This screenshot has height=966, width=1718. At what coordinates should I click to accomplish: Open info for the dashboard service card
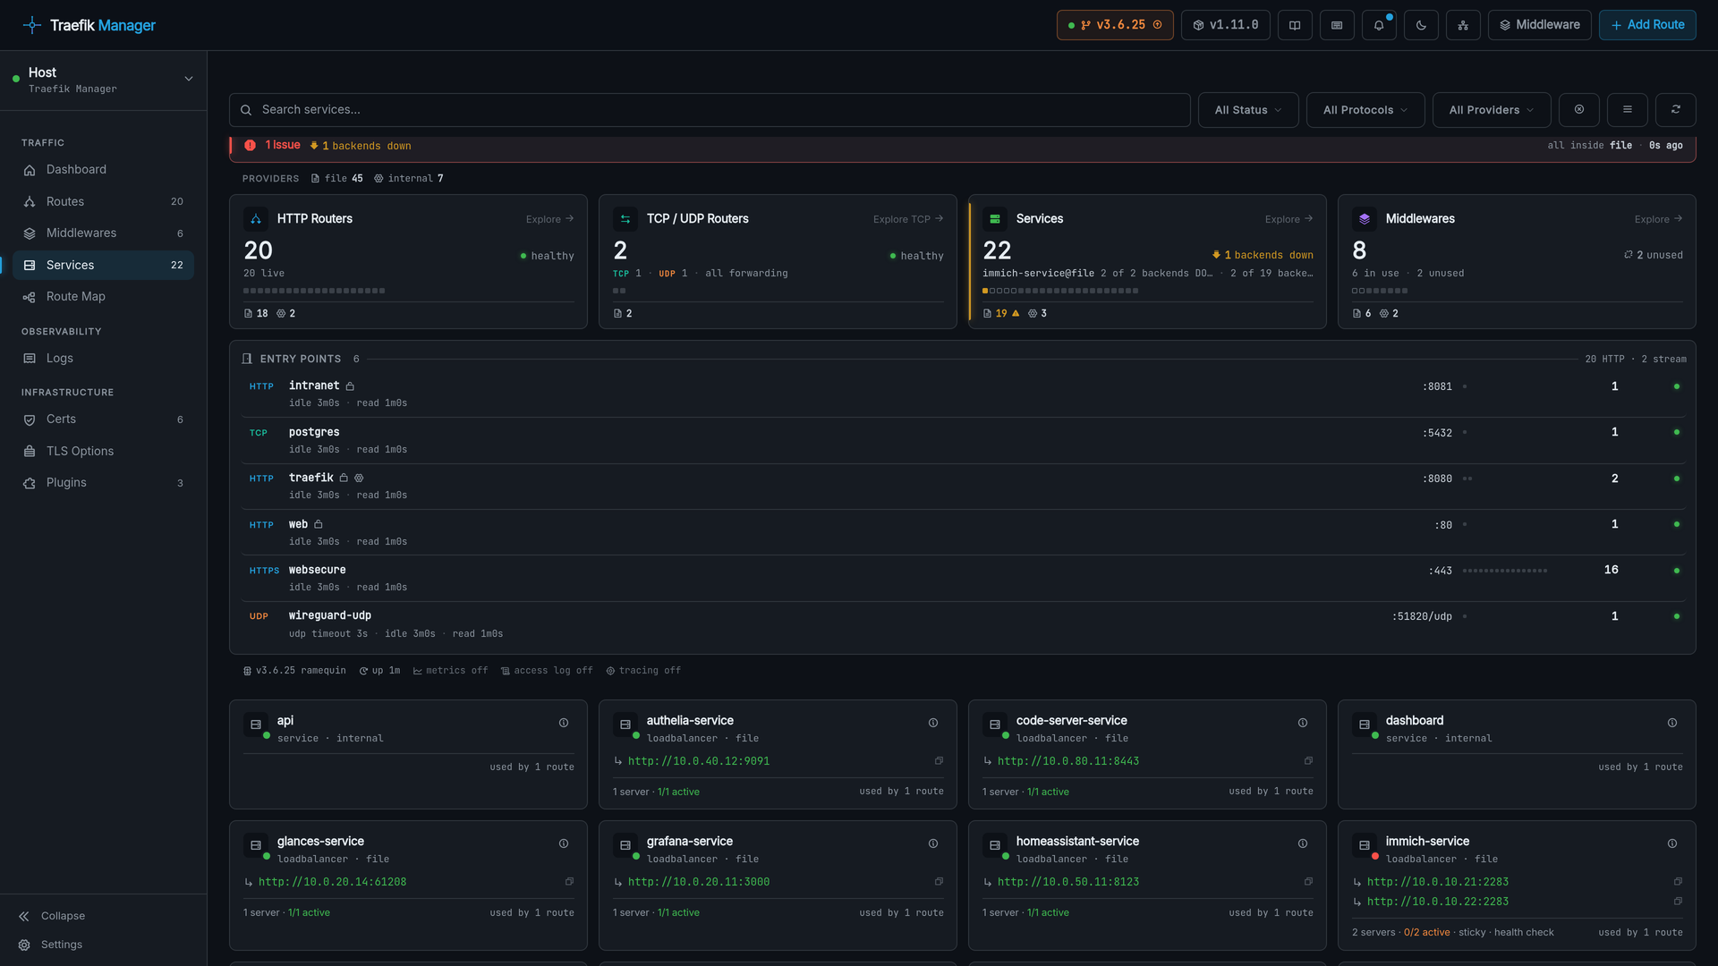(x=1672, y=723)
